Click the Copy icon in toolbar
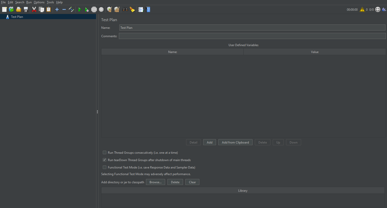 coord(41,9)
